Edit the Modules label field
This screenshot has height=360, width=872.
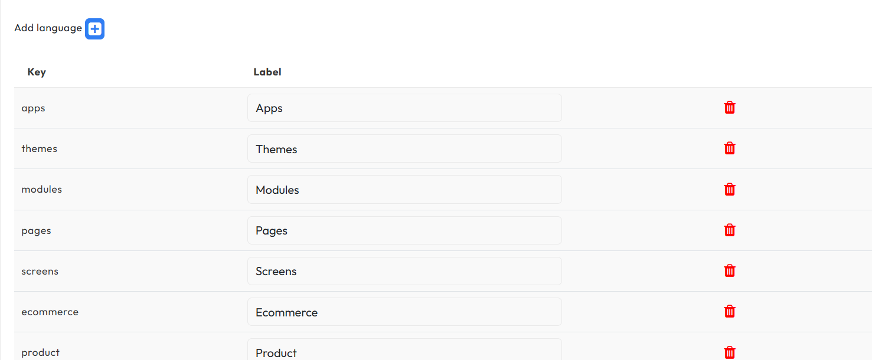(404, 190)
